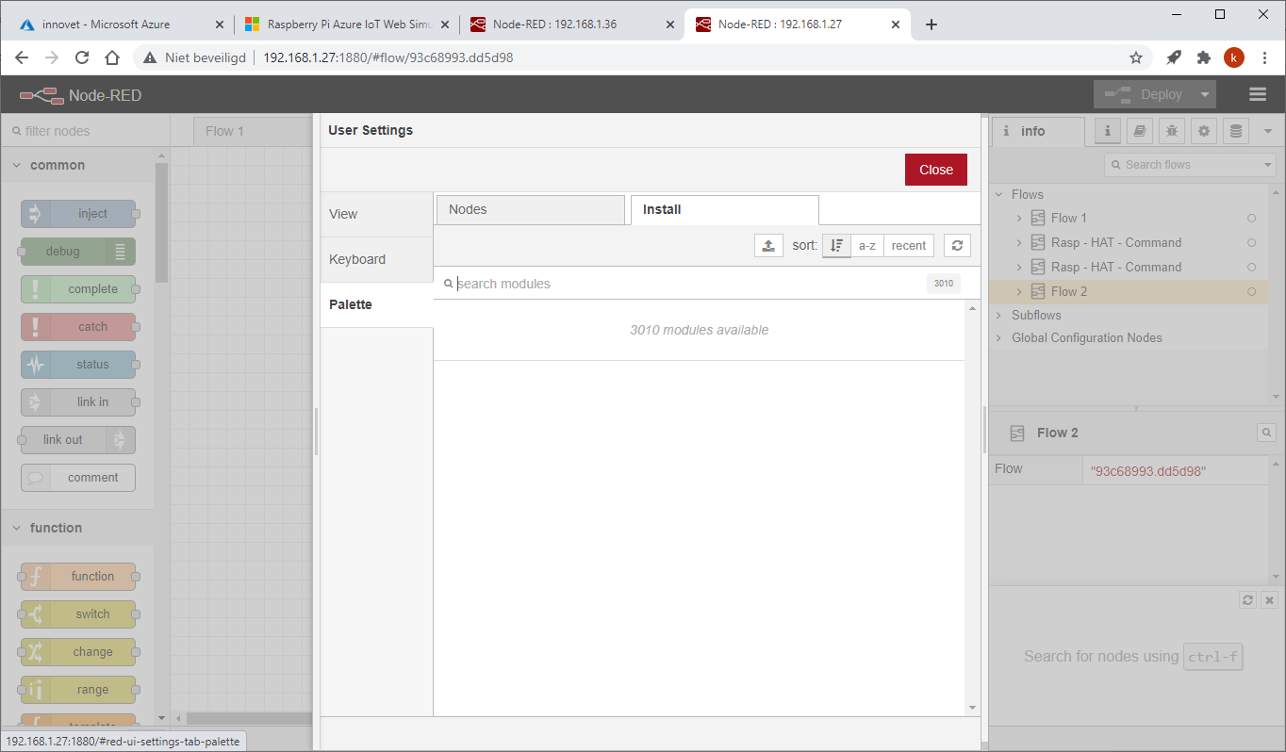Go to browser home page
This screenshot has height=752, width=1286.
click(x=112, y=57)
